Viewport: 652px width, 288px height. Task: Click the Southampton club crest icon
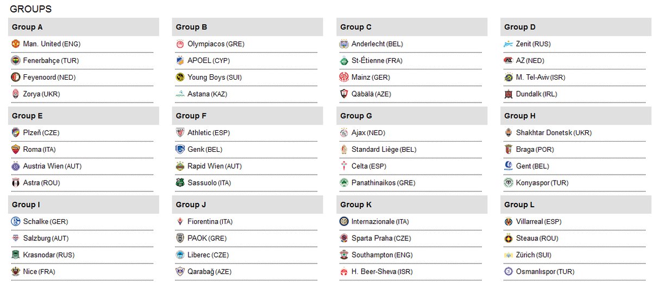pyautogui.click(x=344, y=255)
